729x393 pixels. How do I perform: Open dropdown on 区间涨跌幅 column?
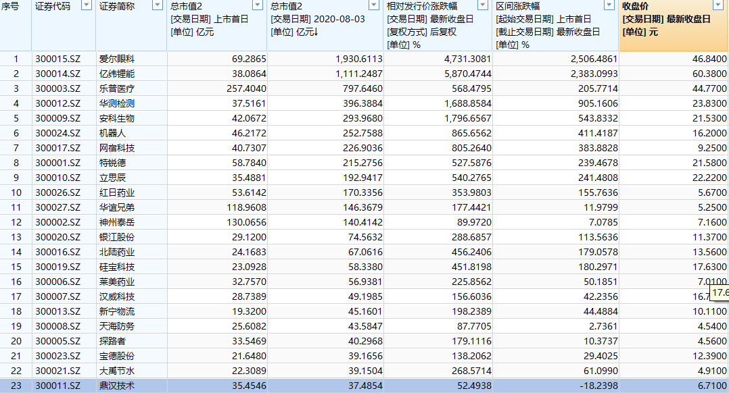[609, 5]
